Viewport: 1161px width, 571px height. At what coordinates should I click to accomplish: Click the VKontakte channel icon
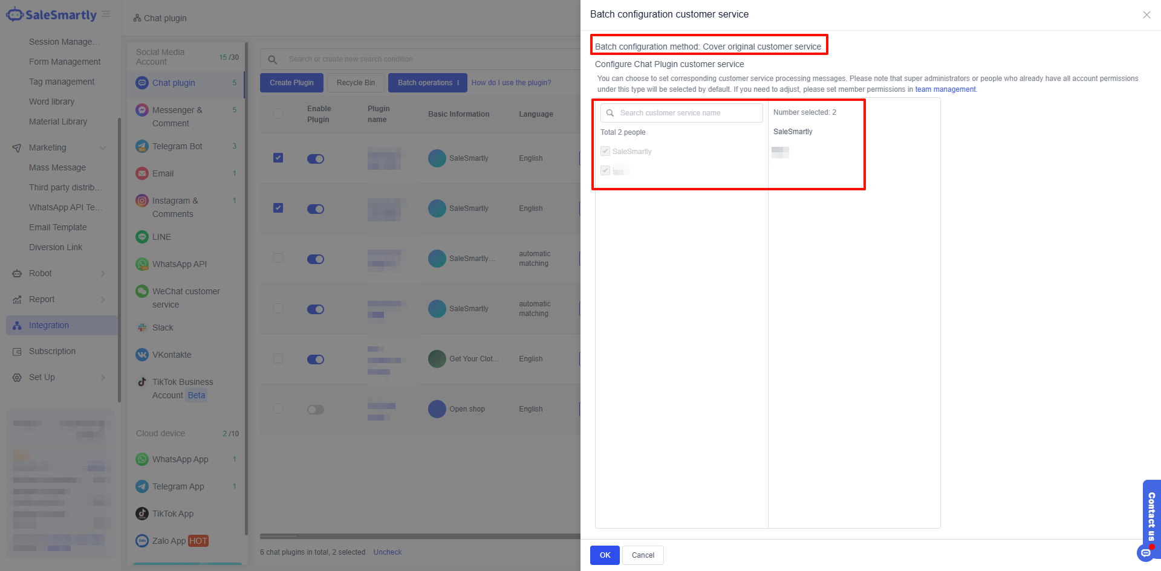(x=142, y=355)
